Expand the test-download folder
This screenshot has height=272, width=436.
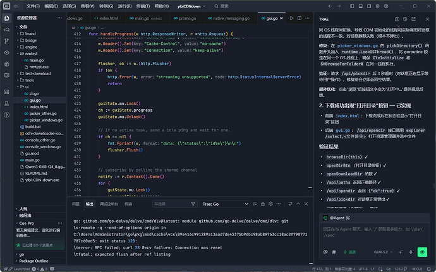click(x=40, y=74)
